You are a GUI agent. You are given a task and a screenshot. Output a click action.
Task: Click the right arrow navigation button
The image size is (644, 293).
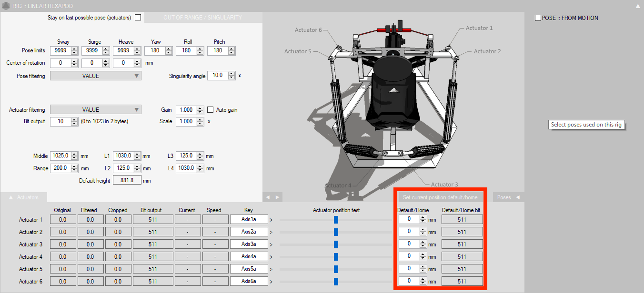pyautogui.click(x=277, y=197)
